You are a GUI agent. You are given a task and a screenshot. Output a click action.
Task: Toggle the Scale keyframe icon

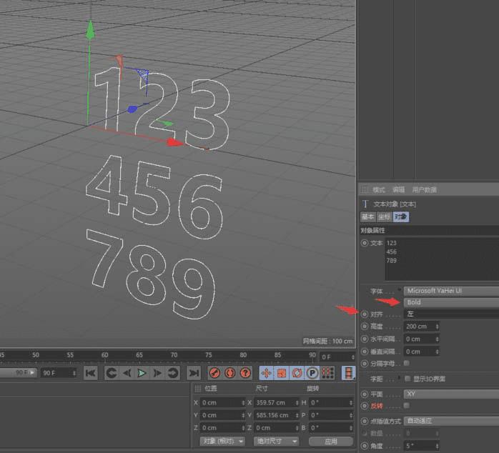[x=281, y=373]
